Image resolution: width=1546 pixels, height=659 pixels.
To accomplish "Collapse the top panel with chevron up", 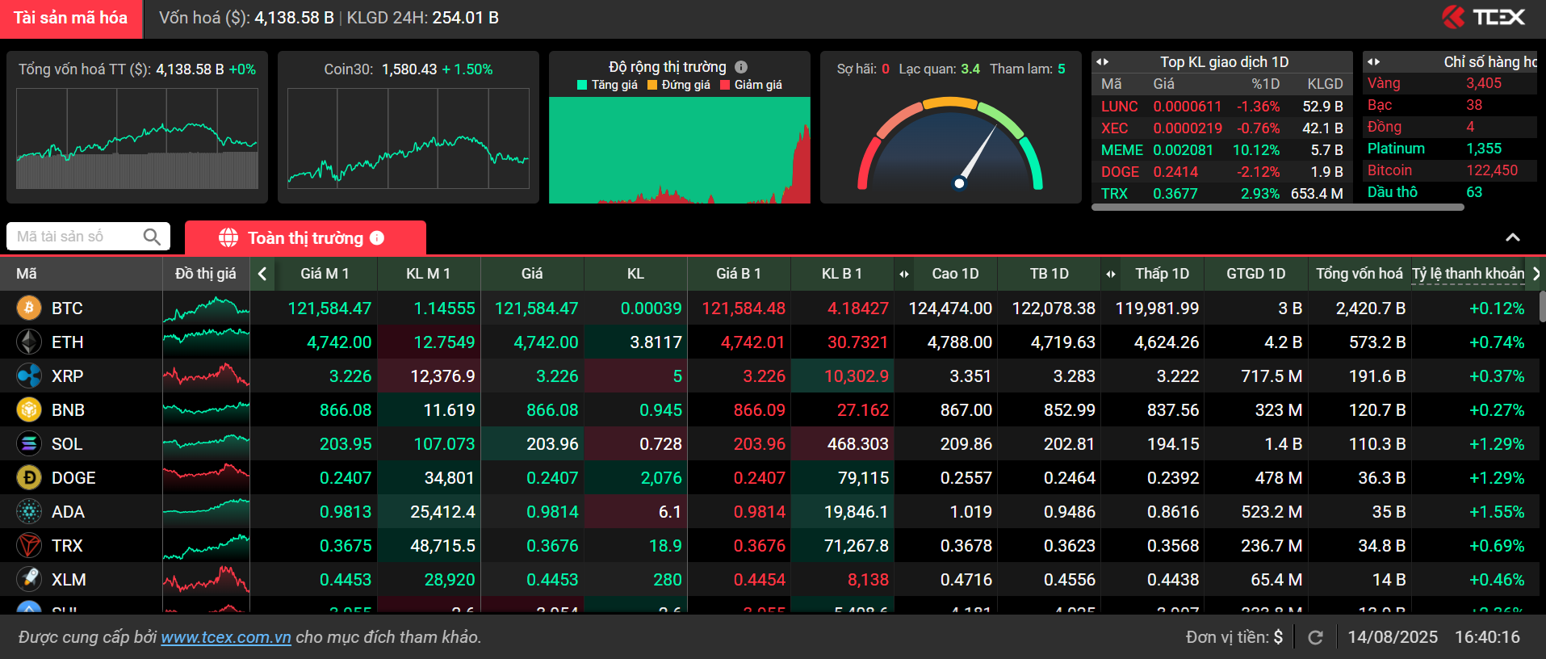I will (x=1512, y=237).
